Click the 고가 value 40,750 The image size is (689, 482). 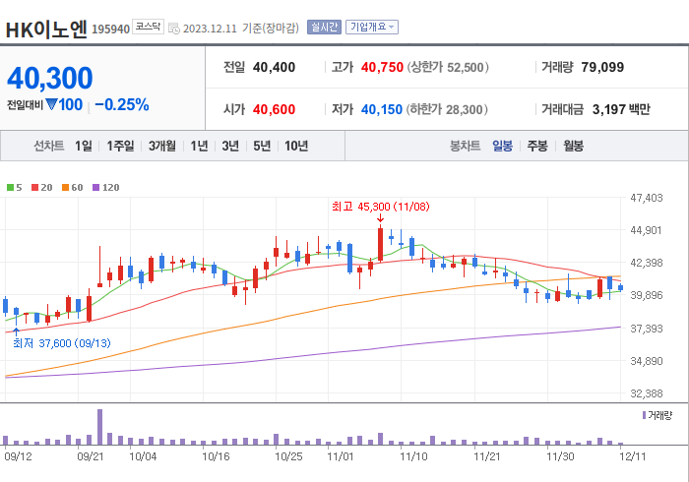pos(382,67)
